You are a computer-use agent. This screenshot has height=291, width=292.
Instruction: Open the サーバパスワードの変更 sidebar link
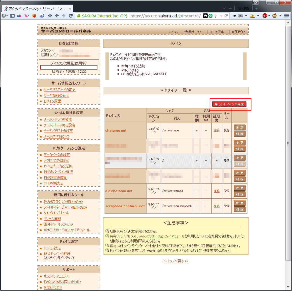click(x=60, y=90)
